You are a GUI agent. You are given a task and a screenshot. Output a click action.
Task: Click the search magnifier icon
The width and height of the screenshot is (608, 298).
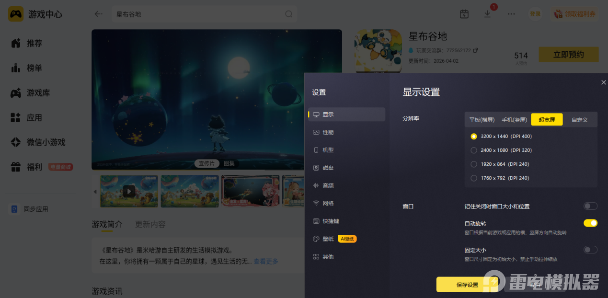pos(289,14)
